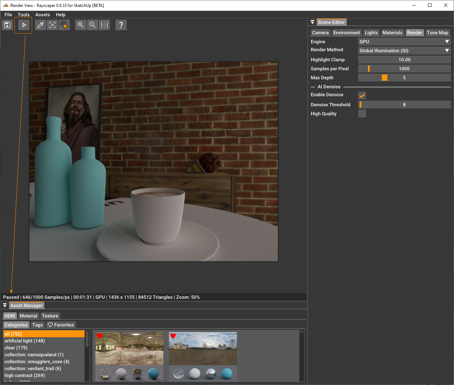Switch to the Lights tab

pyautogui.click(x=371, y=33)
